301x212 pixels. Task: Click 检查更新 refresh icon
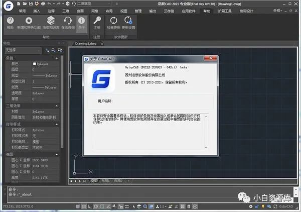click(x=114, y=20)
